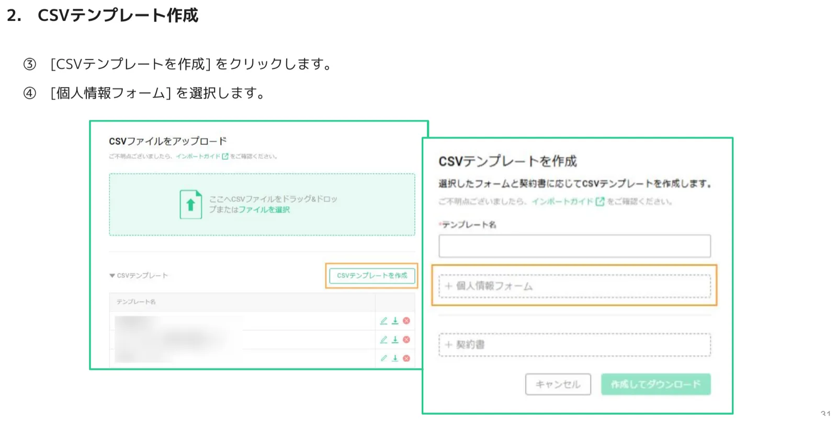Select the + 個人情報フォーム option
Image resolution: width=837 pixels, height=423 pixels.
(x=574, y=286)
